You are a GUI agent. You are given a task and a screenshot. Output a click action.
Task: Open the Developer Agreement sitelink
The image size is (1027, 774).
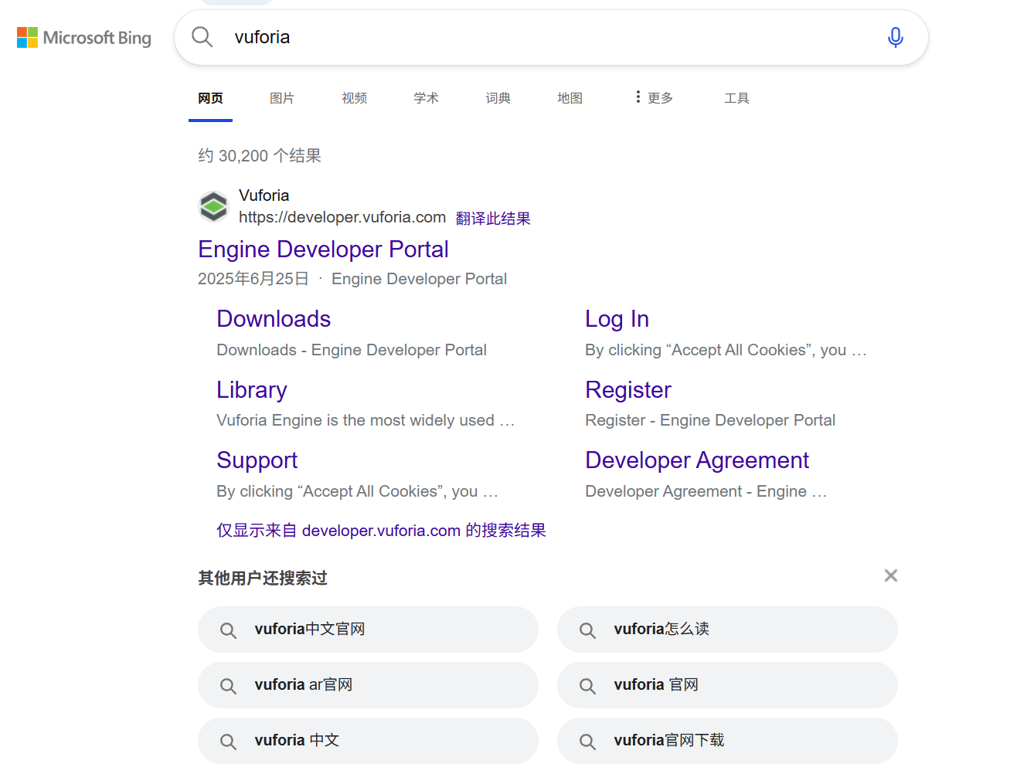click(x=697, y=460)
